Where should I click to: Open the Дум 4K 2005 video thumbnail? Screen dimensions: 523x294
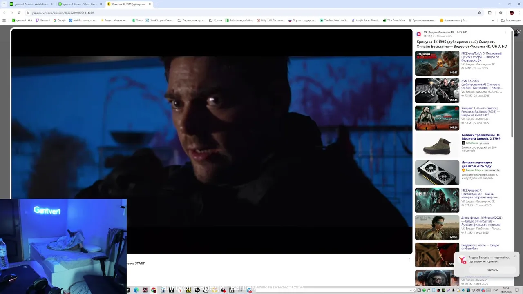[x=437, y=91]
